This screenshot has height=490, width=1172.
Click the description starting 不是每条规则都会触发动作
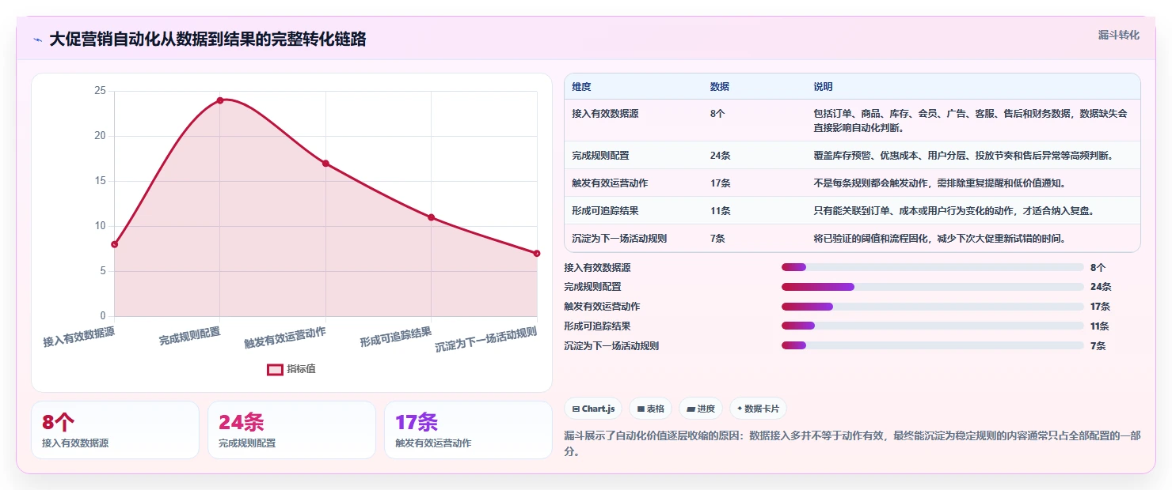coord(939,183)
